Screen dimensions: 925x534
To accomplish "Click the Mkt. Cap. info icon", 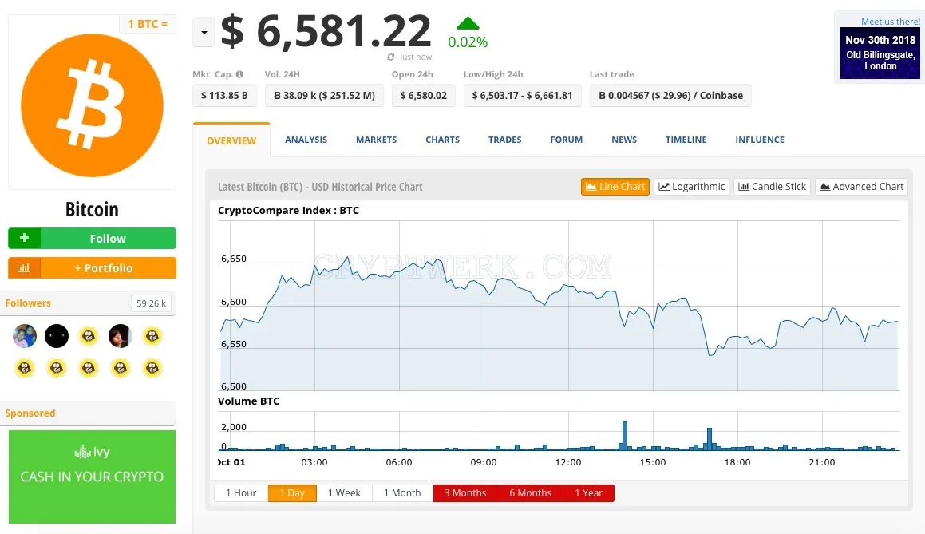I will pos(239,74).
